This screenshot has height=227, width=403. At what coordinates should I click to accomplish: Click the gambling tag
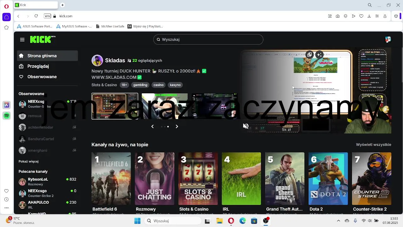pos(140,85)
